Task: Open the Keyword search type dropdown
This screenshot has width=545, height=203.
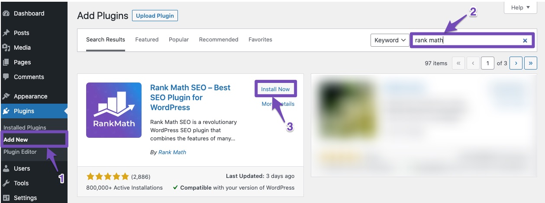Action: pyautogui.click(x=390, y=40)
